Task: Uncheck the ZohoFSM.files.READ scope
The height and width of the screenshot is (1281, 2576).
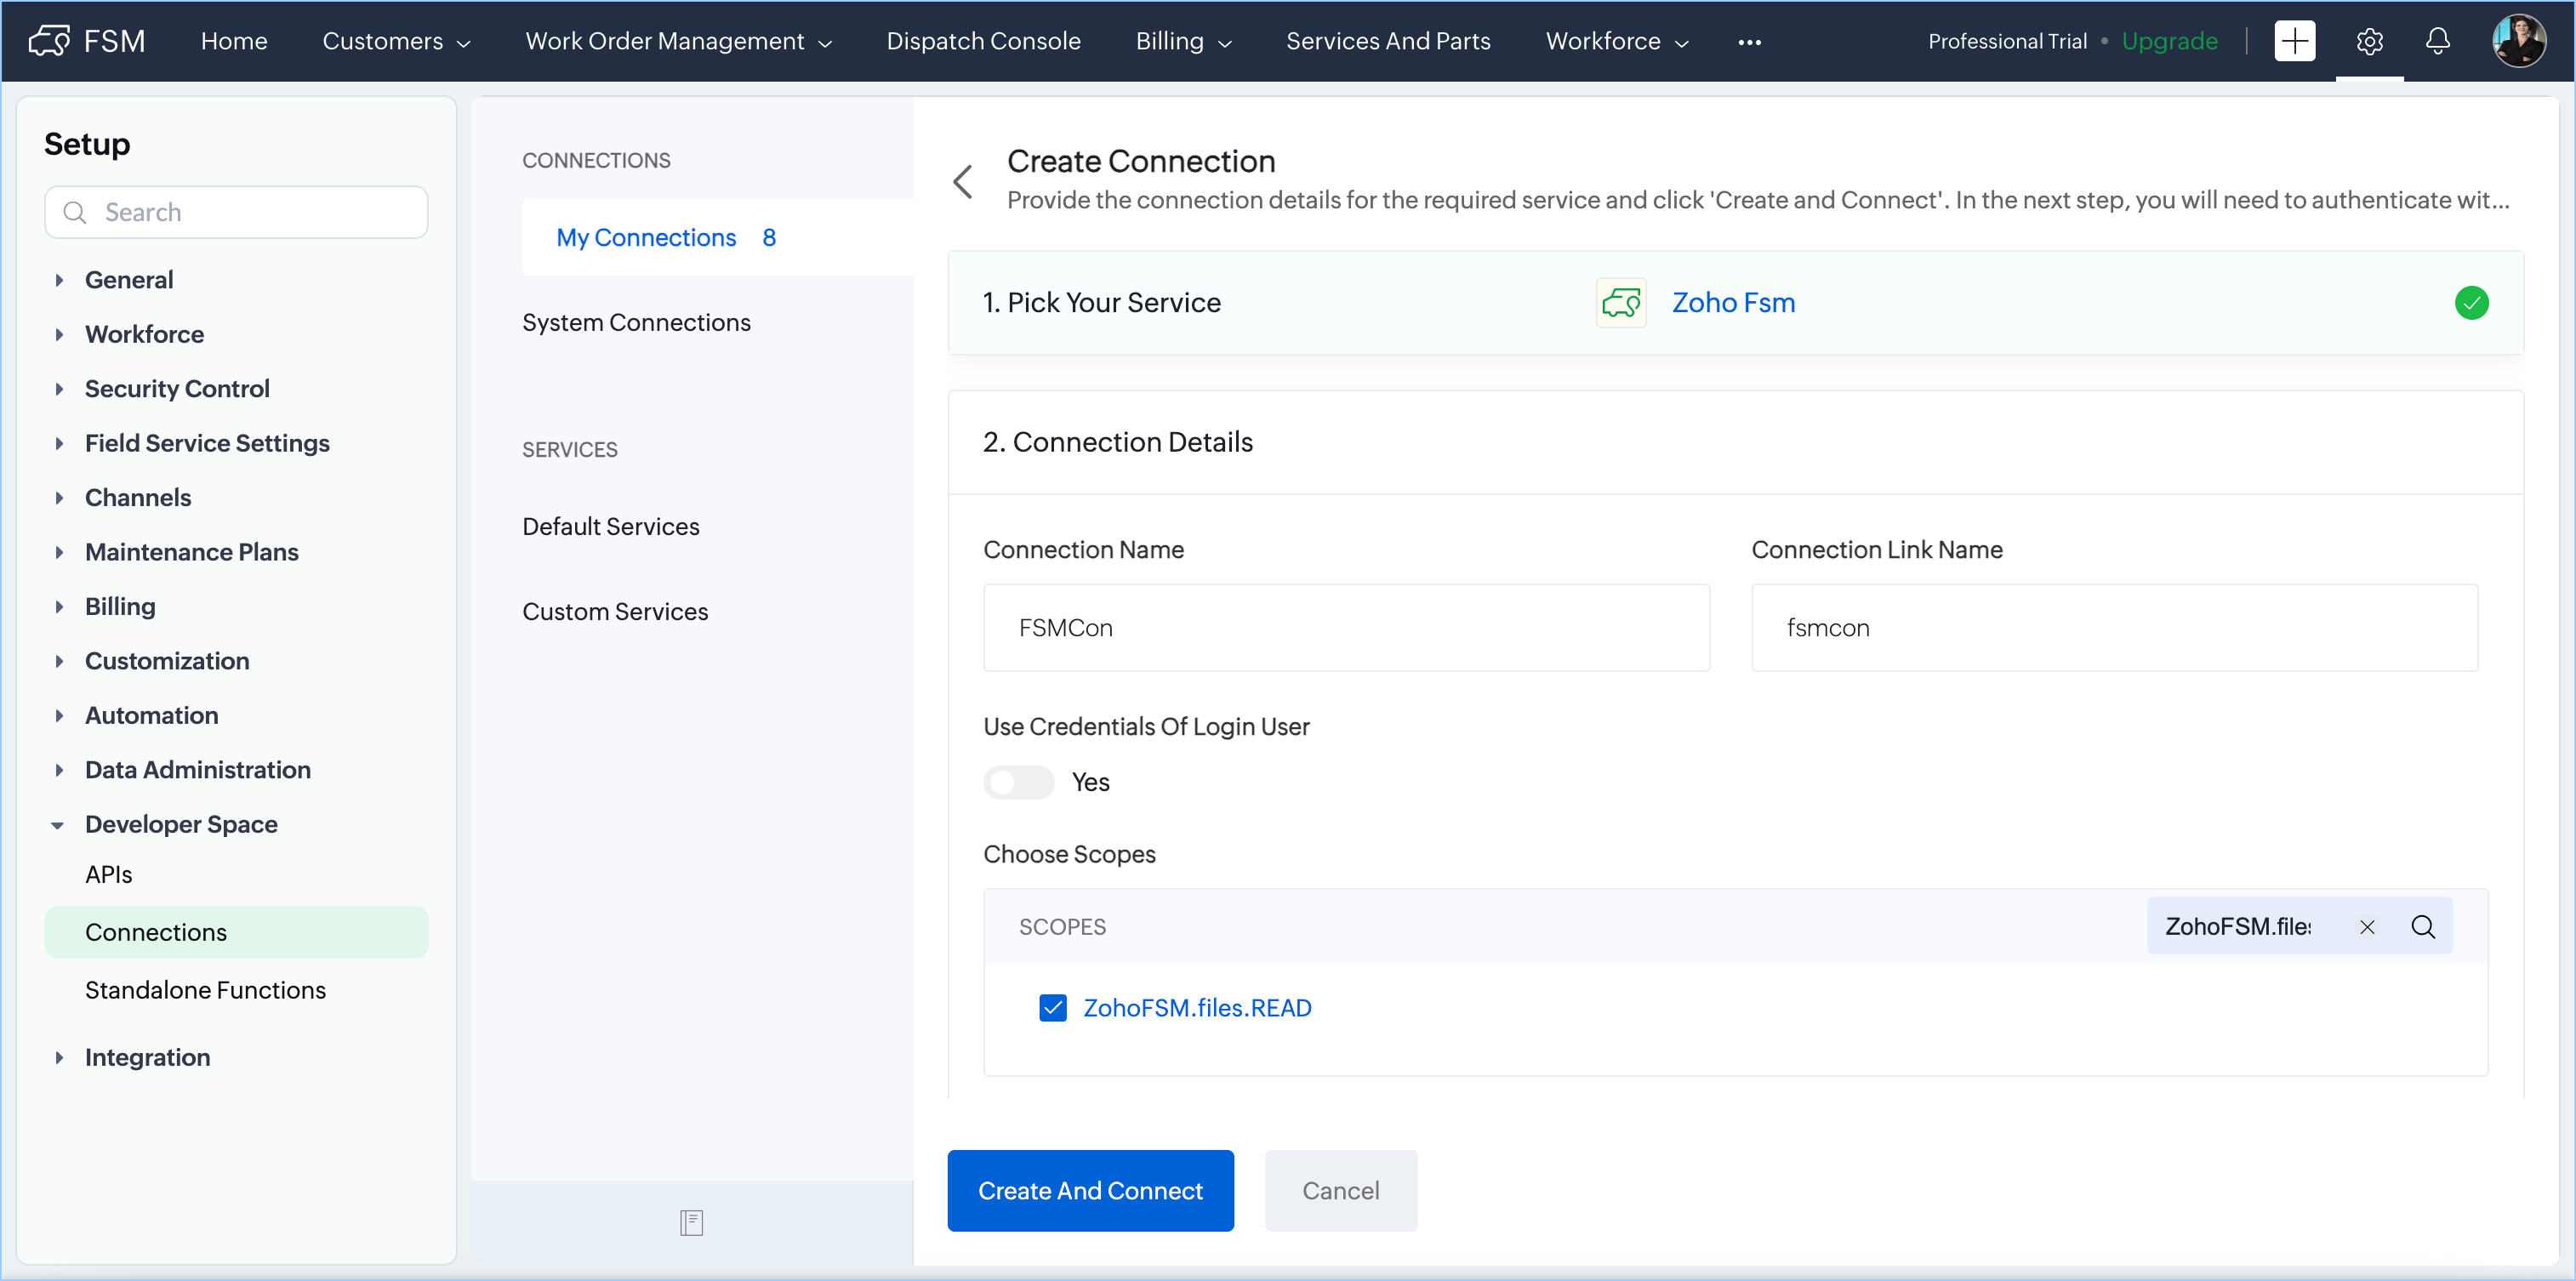Action: 1053,1008
